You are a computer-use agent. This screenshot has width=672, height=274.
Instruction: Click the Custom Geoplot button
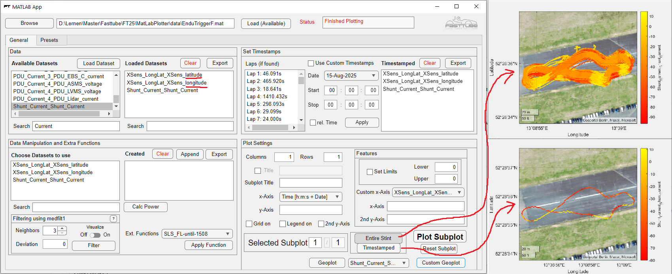441,263
